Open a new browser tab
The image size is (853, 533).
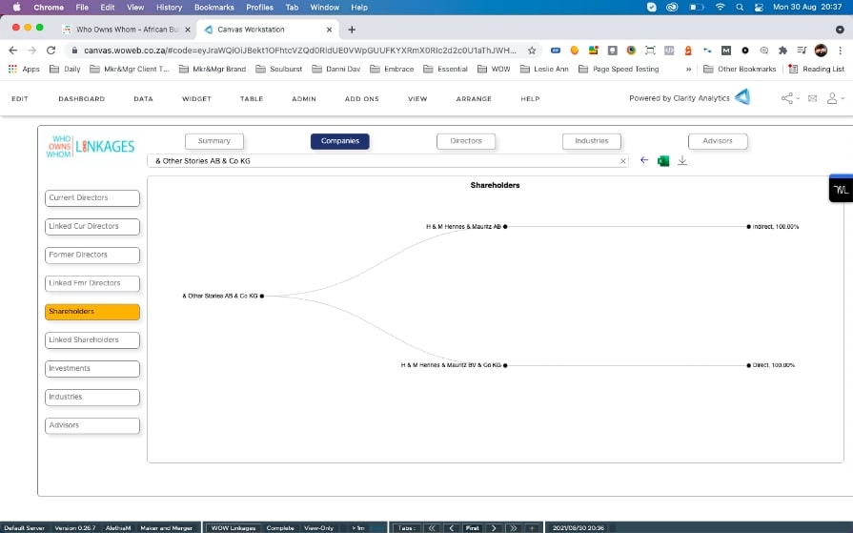[x=352, y=30]
